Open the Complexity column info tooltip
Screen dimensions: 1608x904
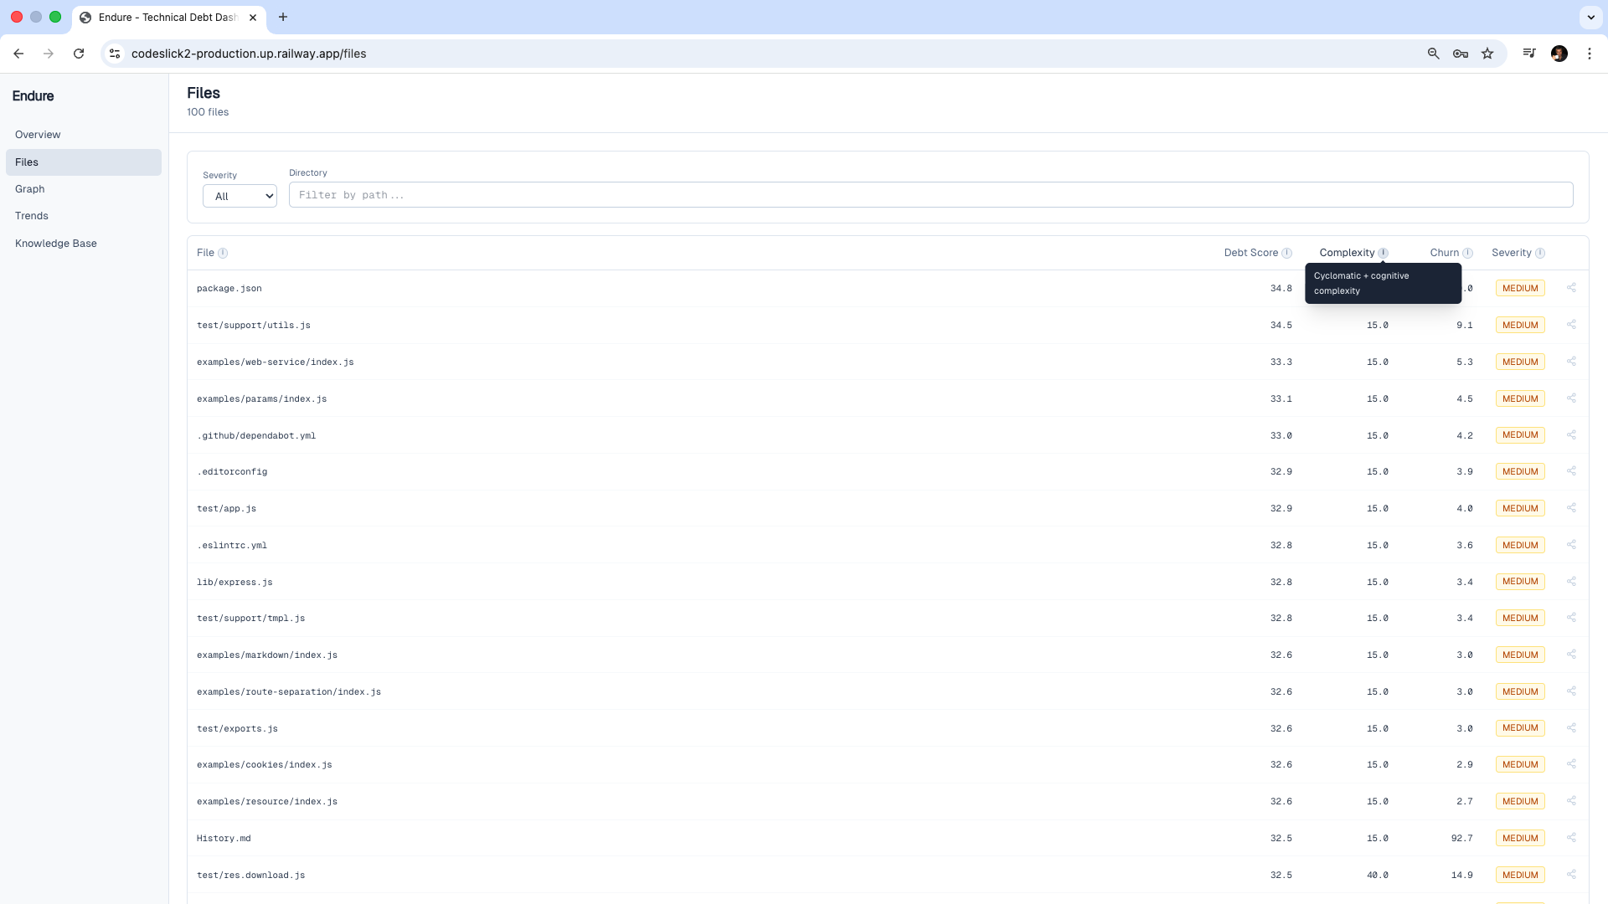1383,252
